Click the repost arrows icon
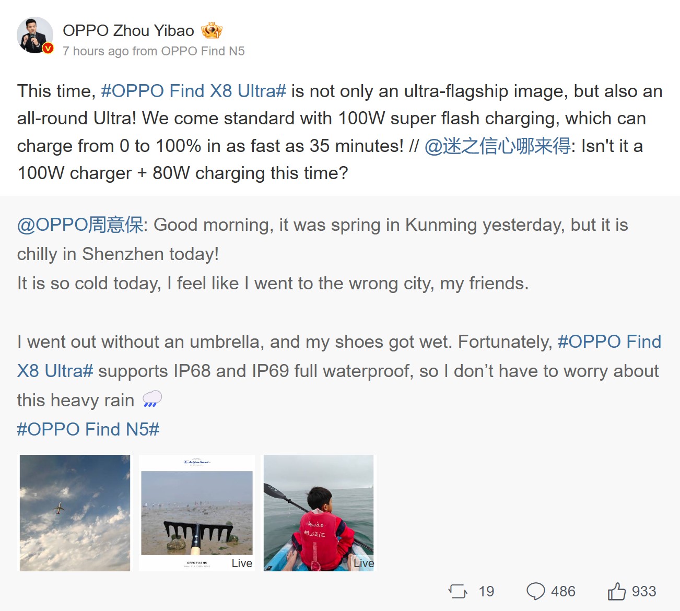The image size is (680, 611). 458,591
